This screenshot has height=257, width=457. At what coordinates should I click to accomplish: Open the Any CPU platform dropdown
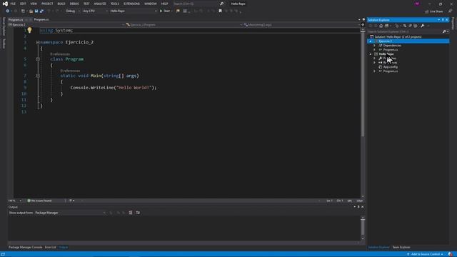click(x=95, y=11)
